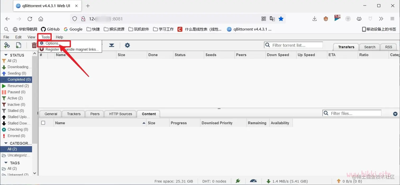Click the Add Torrent Link toolbar icon

(7, 45)
